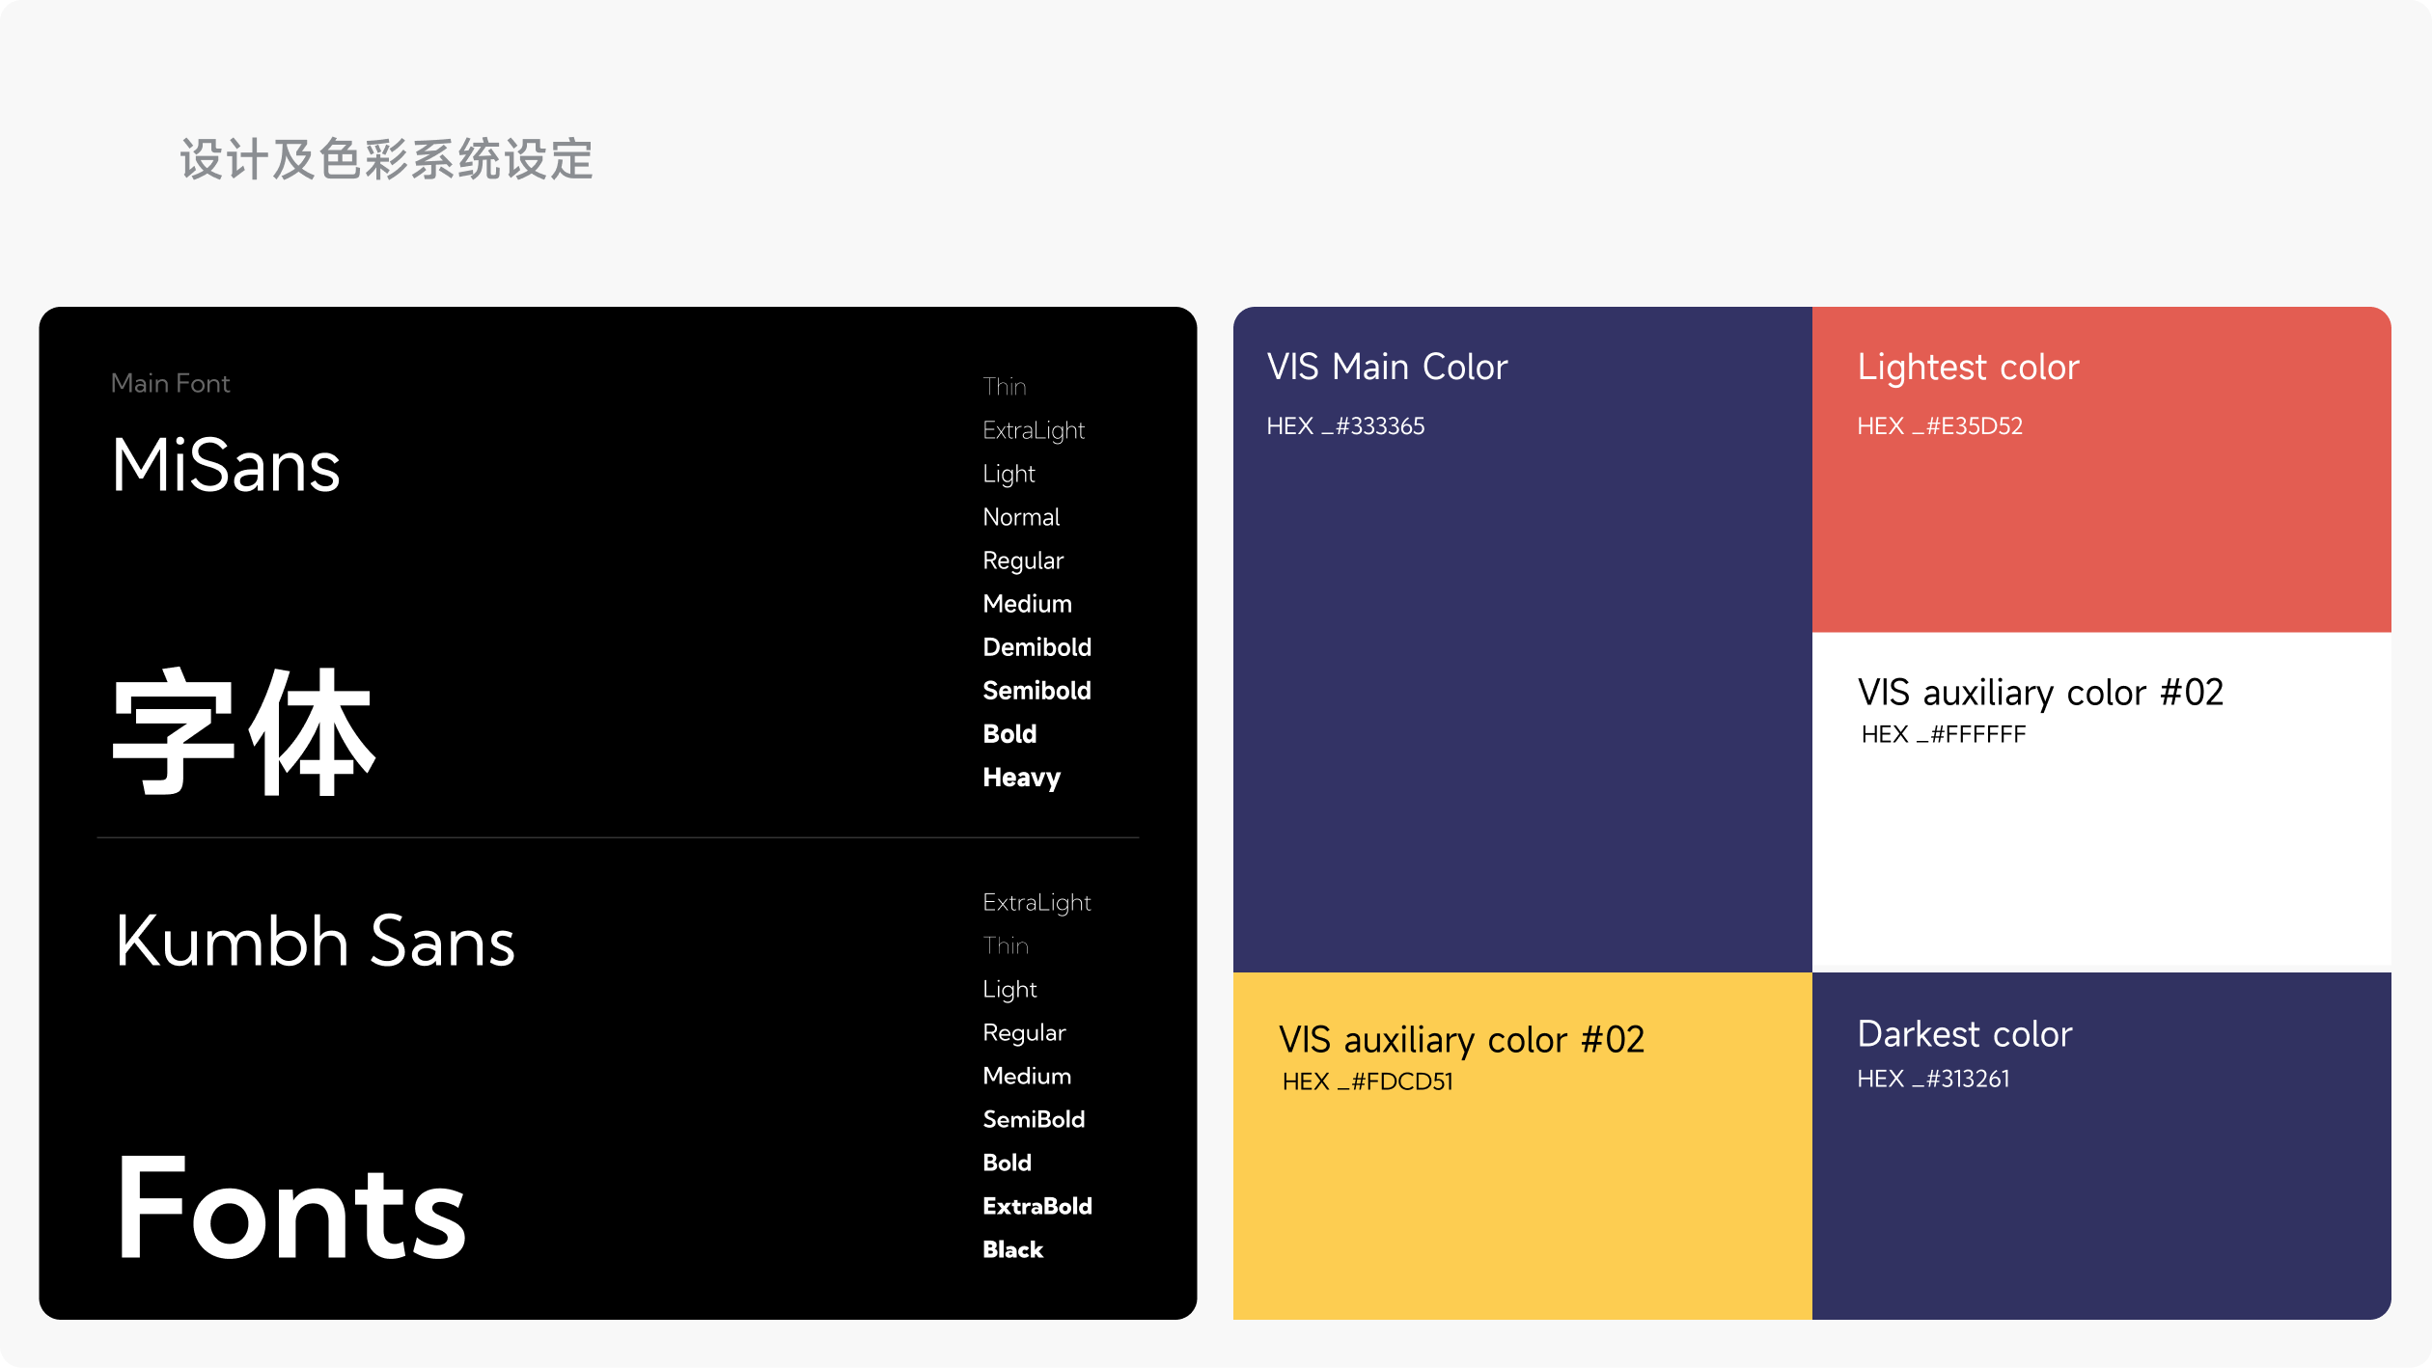The image size is (2432, 1368).
Task: Click HEX _#313261 code text
Action: pos(1933,1079)
